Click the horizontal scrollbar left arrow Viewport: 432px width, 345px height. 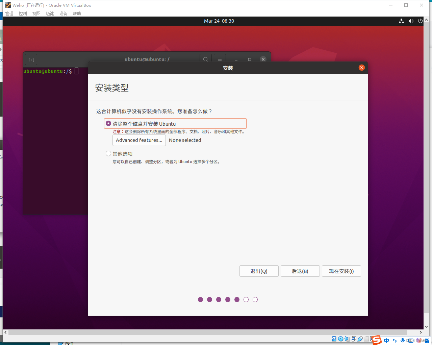(5, 332)
